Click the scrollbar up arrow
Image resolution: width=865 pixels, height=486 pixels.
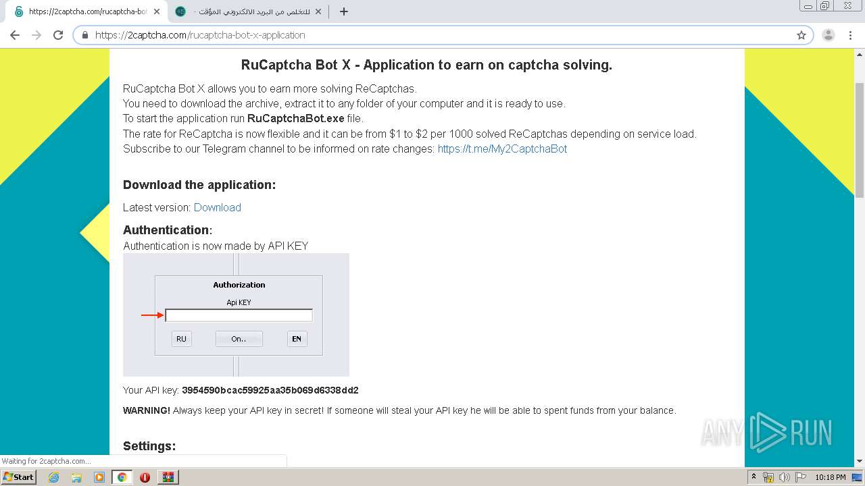coord(860,53)
